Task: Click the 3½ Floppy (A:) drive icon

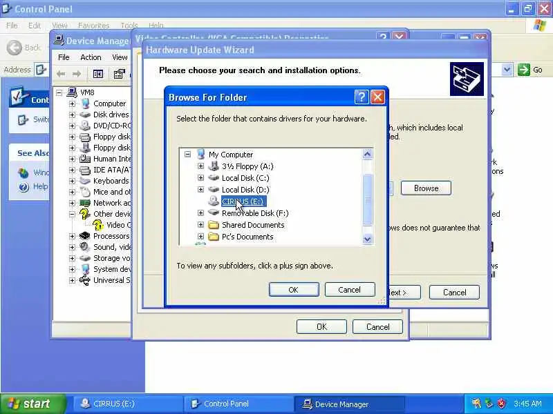Action: point(214,166)
